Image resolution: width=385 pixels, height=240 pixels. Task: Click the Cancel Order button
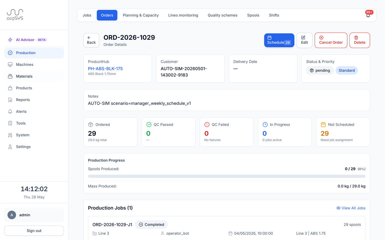click(331, 40)
